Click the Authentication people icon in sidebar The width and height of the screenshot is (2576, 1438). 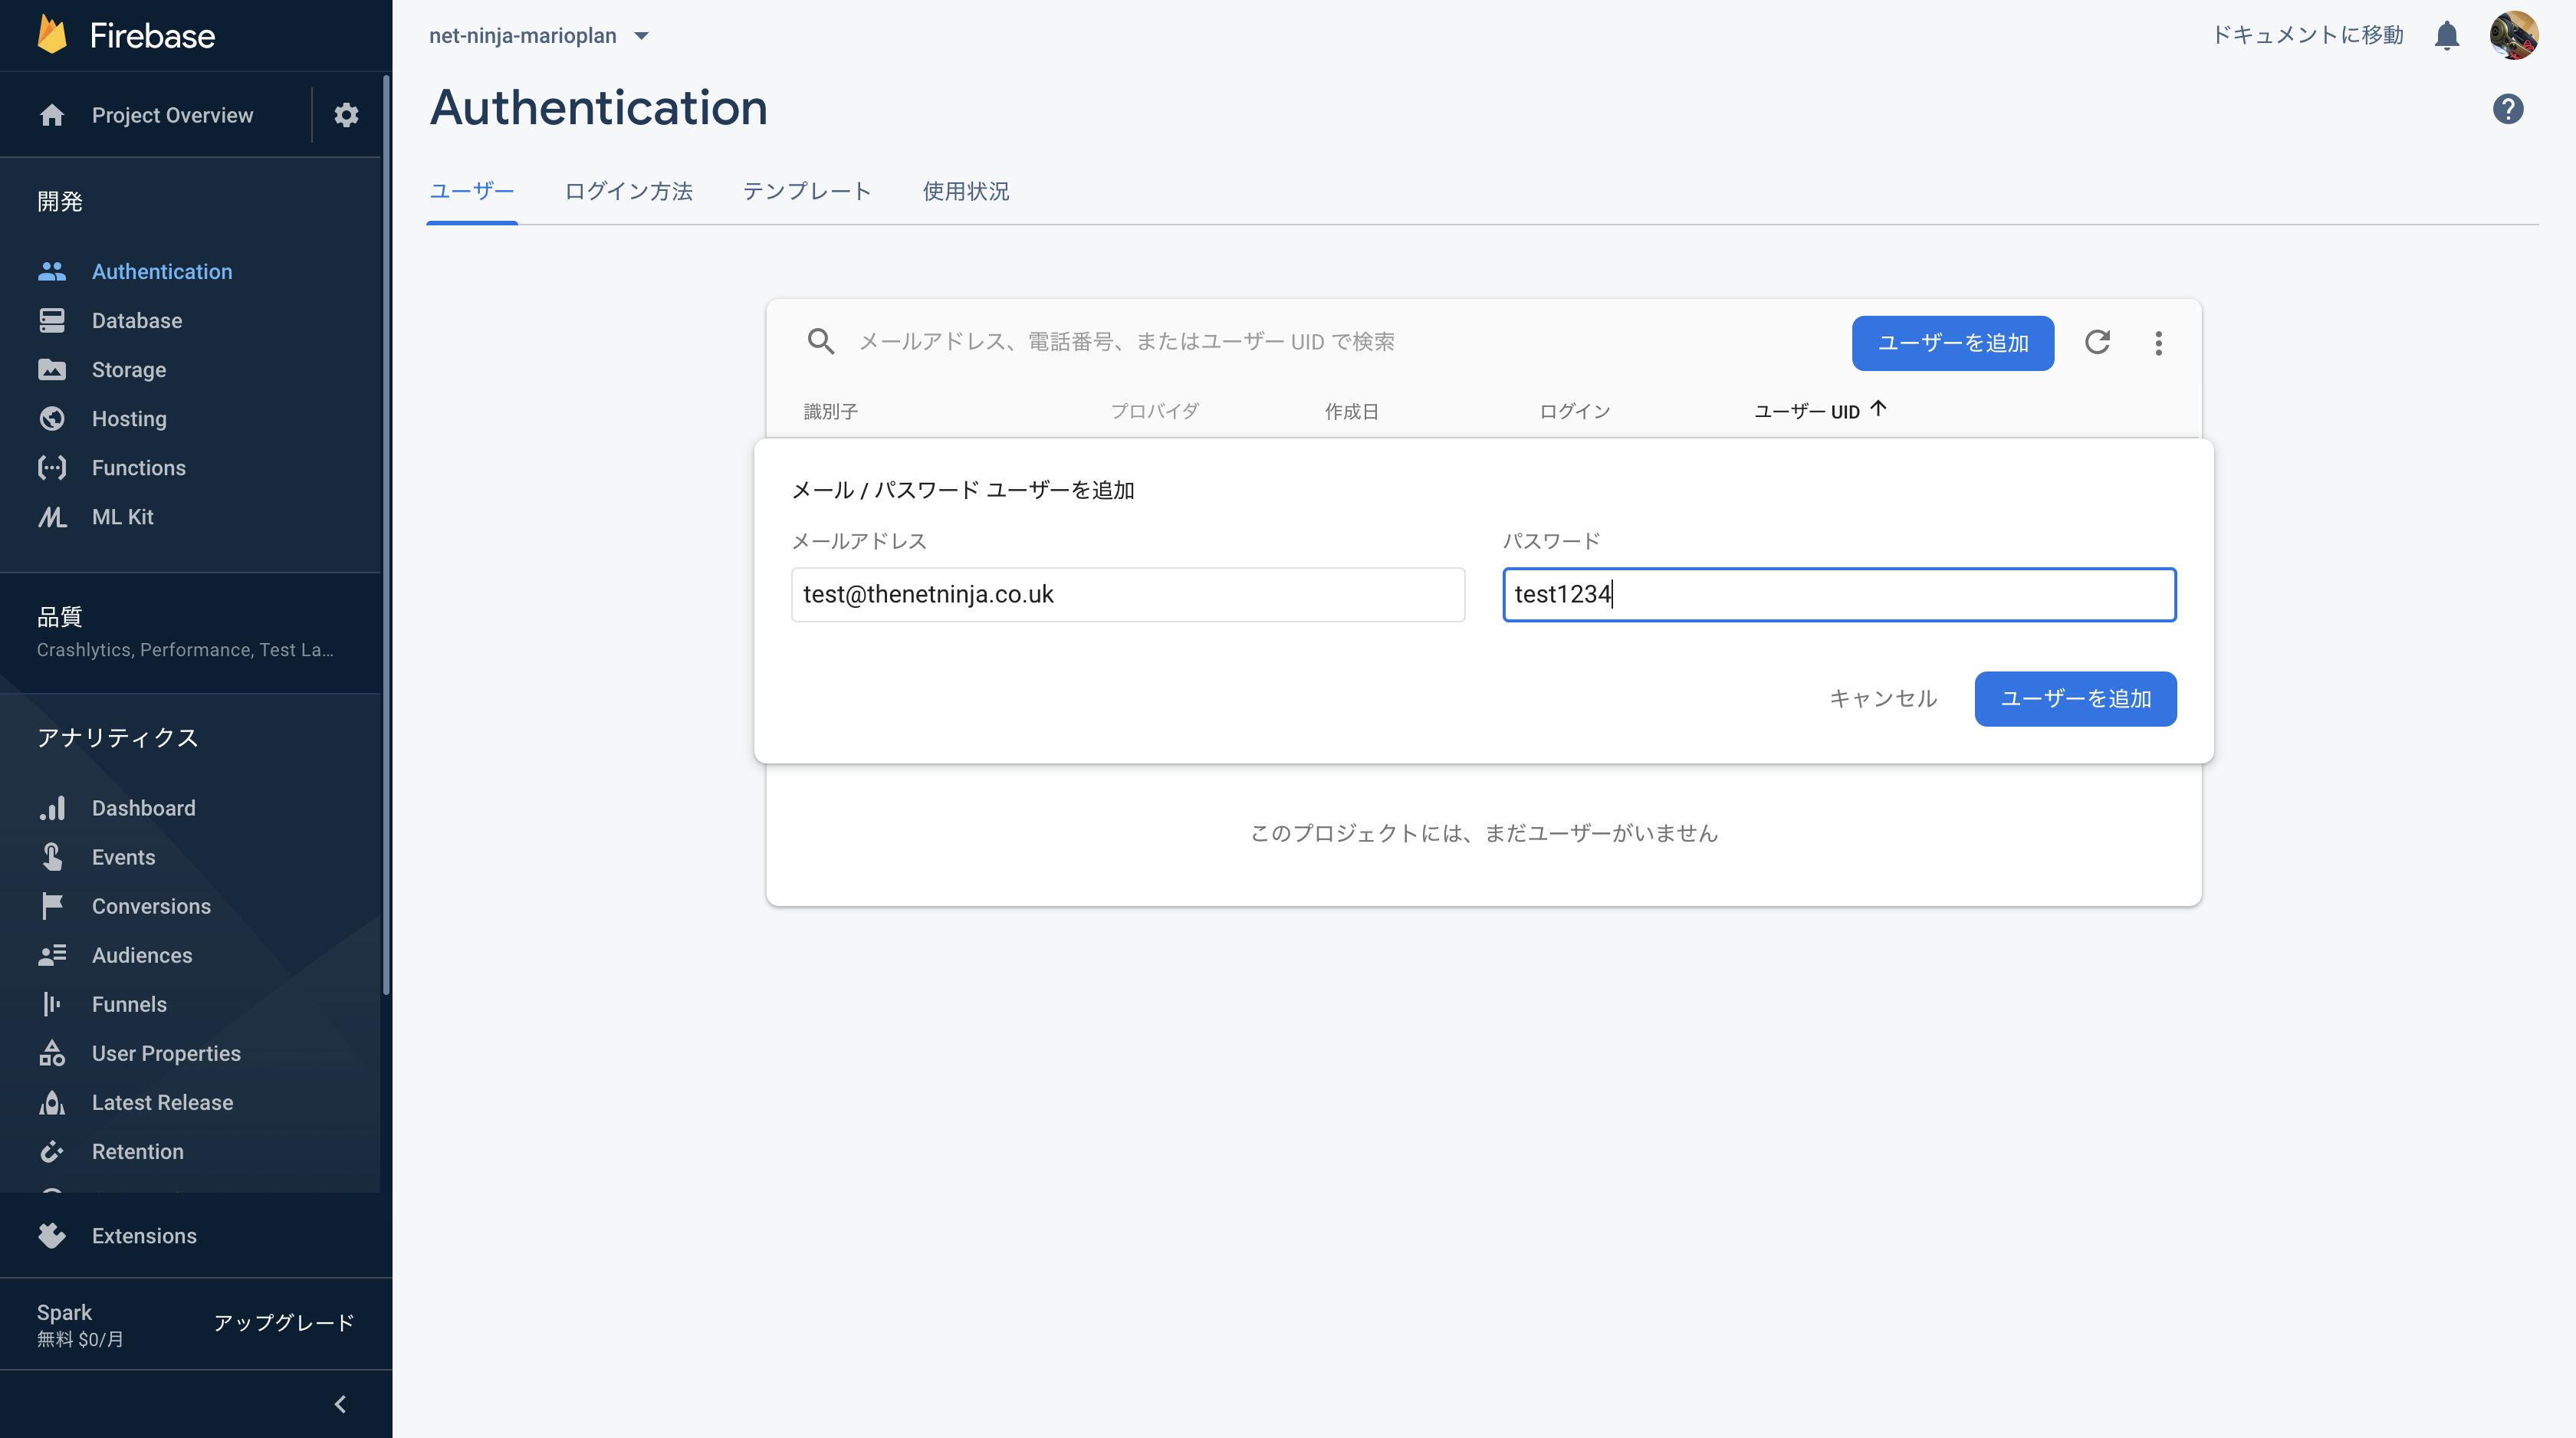point(52,271)
